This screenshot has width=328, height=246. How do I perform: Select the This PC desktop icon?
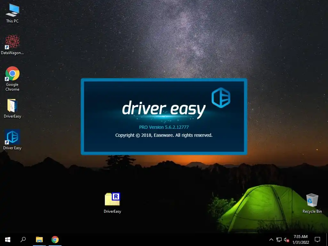click(12, 13)
